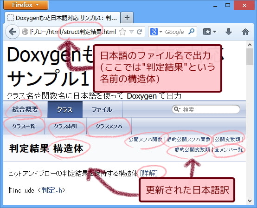
Task: Open the Google search engine selector
Action: [x=156, y=32]
